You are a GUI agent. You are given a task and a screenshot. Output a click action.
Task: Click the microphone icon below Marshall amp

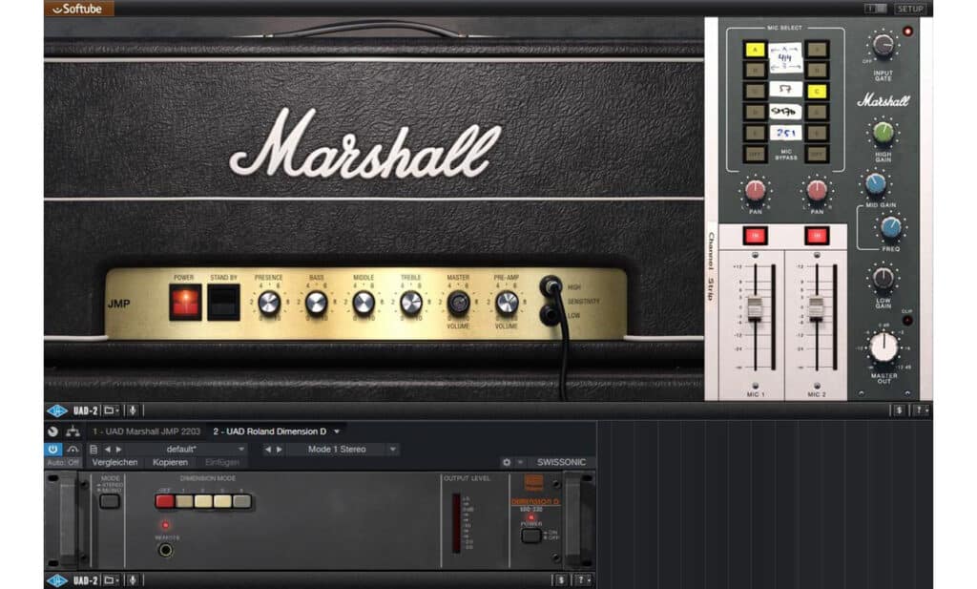[x=132, y=410]
